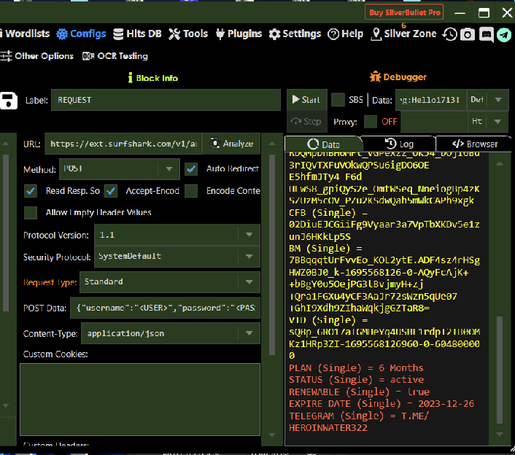Open the Hits DB section
The width and height of the screenshot is (515, 455).
[x=137, y=34]
